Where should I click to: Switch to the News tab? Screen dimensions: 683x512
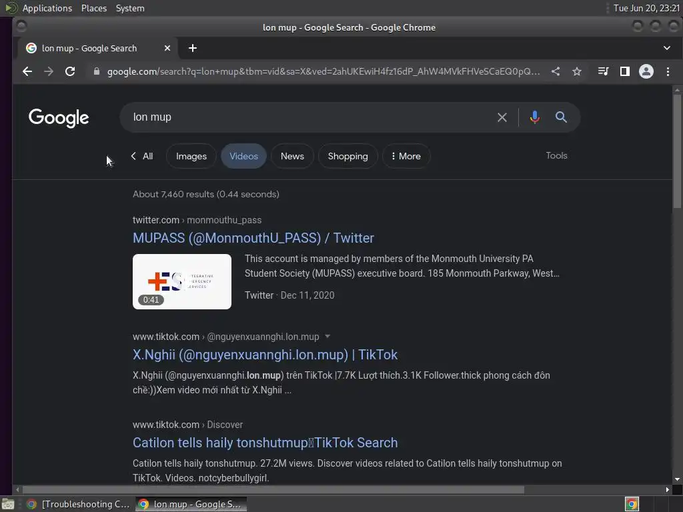point(292,156)
